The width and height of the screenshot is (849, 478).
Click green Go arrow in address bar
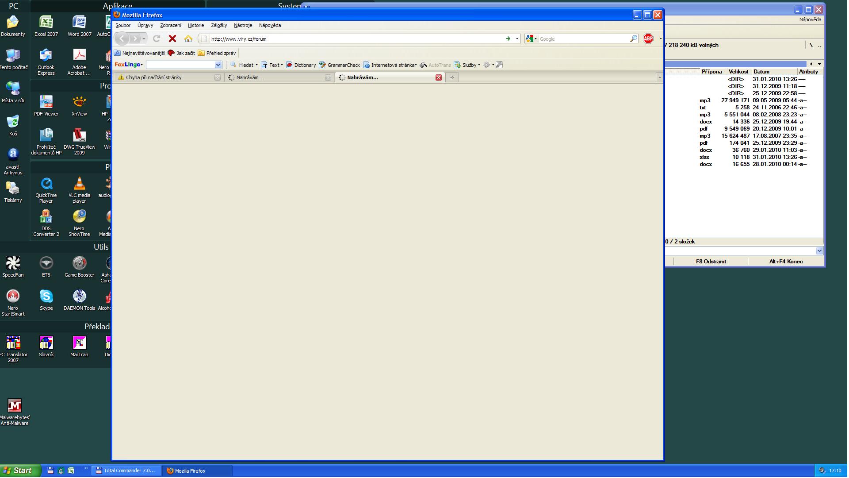(508, 39)
